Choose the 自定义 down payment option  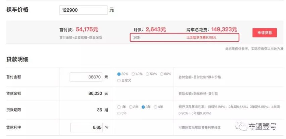[x=119, y=81]
